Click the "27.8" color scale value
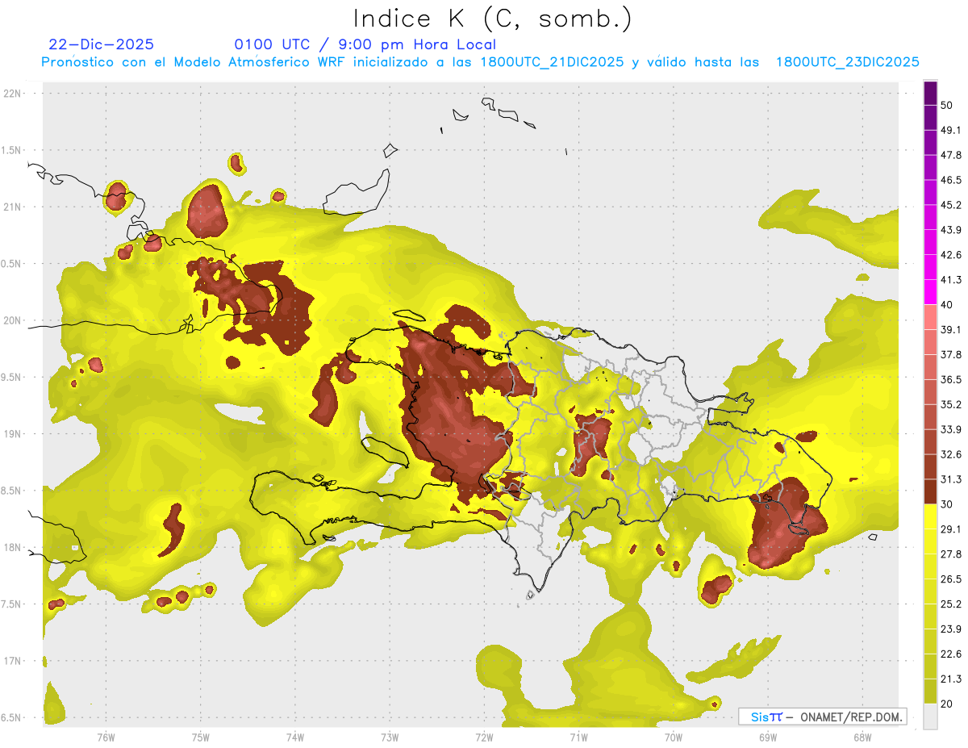The image size is (968, 748). 951,554
